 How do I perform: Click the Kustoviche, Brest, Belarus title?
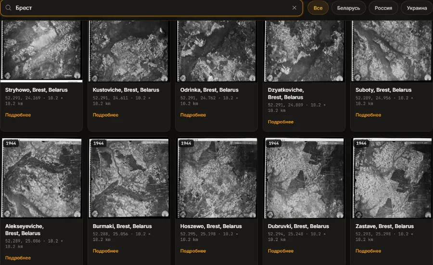tap(126, 90)
